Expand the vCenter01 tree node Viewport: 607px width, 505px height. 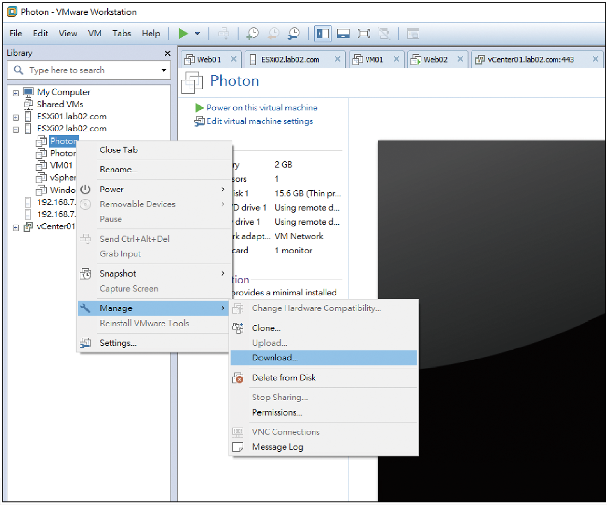click(16, 227)
